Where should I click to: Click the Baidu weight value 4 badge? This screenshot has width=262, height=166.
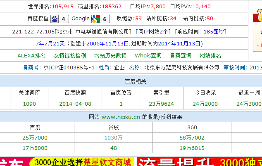point(64,19)
